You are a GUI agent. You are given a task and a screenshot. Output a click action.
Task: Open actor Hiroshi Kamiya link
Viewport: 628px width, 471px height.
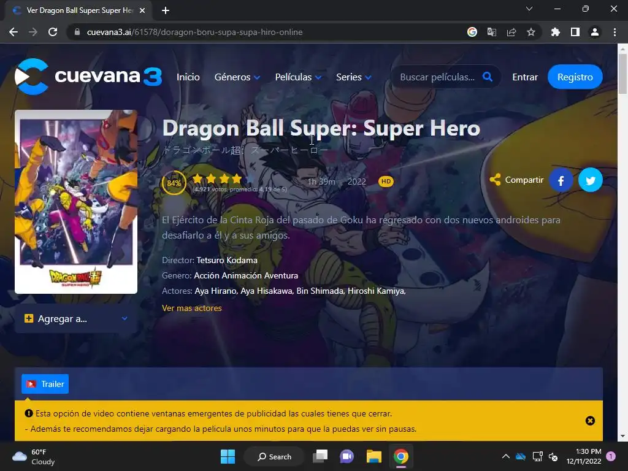[x=377, y=291]
